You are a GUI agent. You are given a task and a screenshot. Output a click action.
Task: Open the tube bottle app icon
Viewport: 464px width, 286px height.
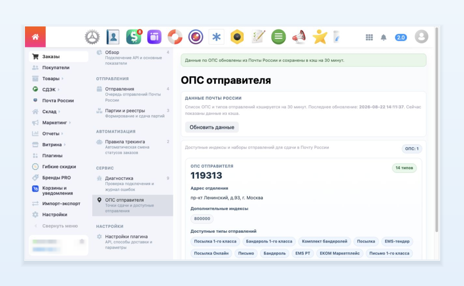point(336,37)
